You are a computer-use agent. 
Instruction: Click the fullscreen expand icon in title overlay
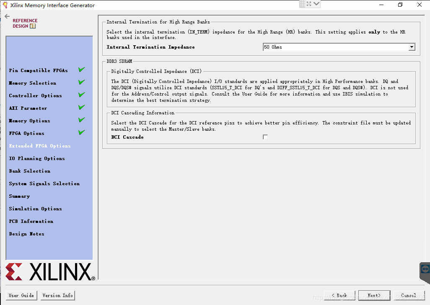pyautogui.click(x=309, y=4)
